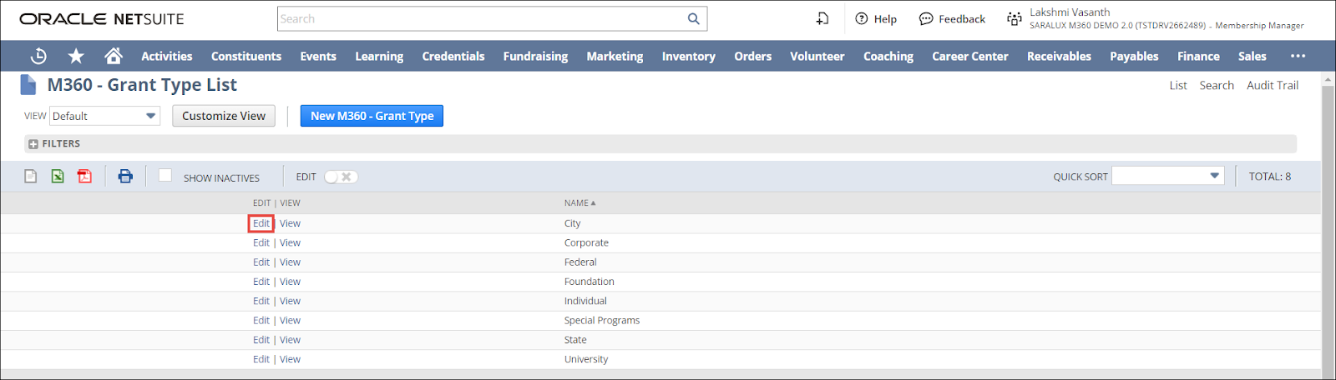Toggle the inline Edit switch
The image size is (1336, 380).
pyautogui.click(x=341, y=177)
